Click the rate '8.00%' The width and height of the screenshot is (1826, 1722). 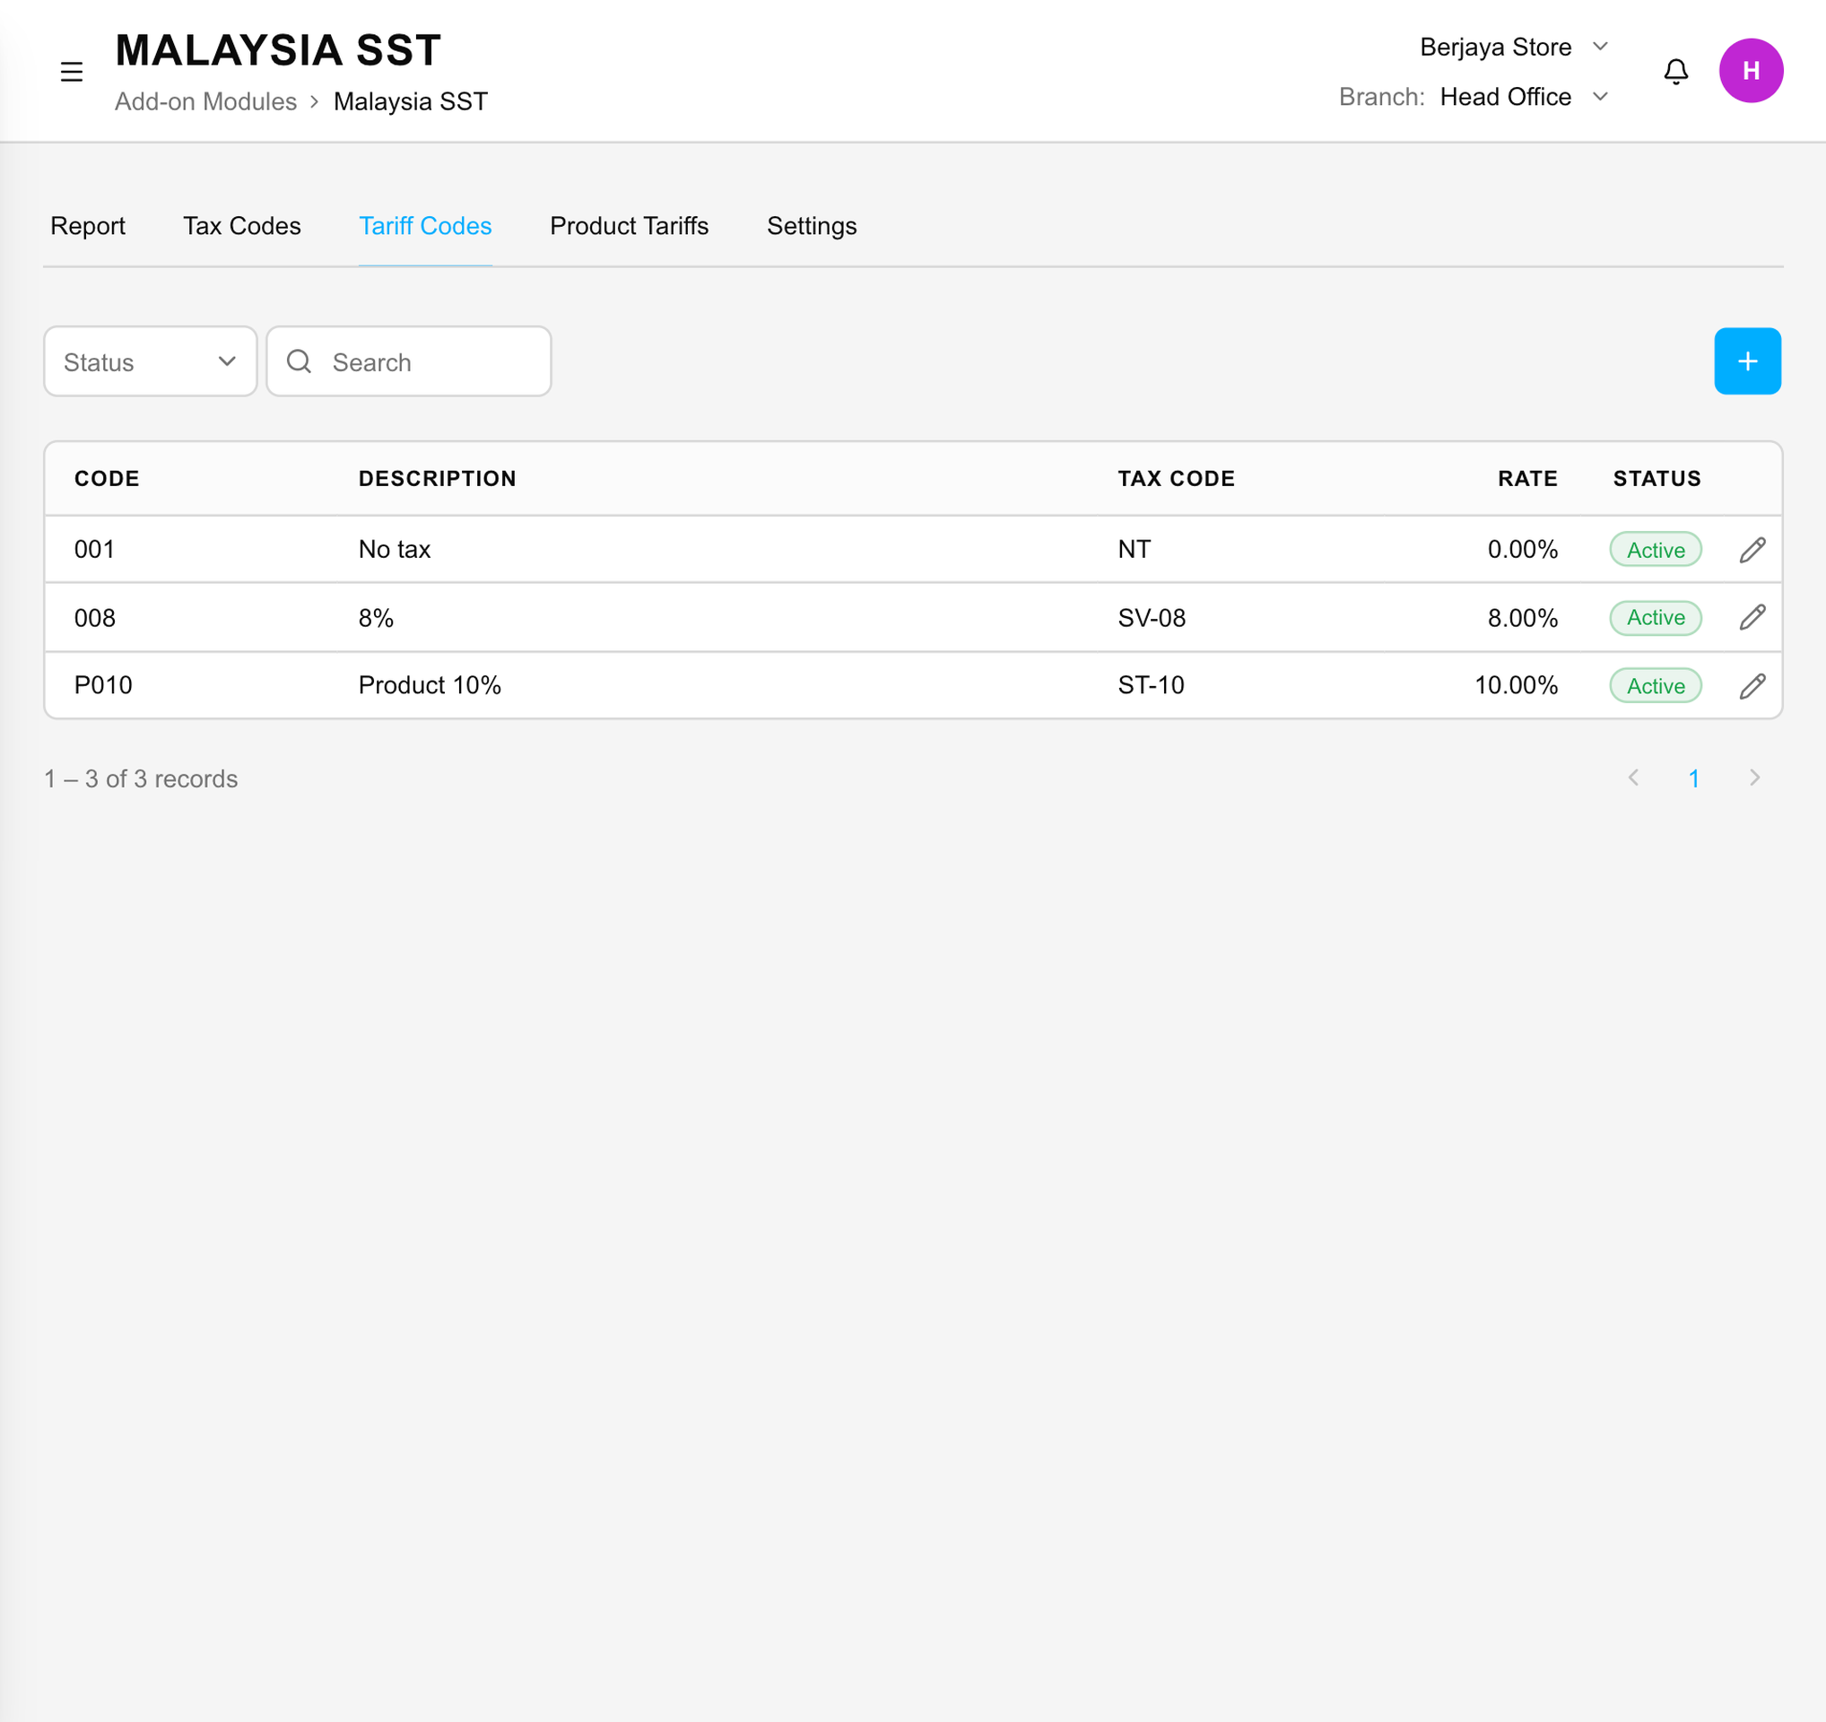[1522, 617]
